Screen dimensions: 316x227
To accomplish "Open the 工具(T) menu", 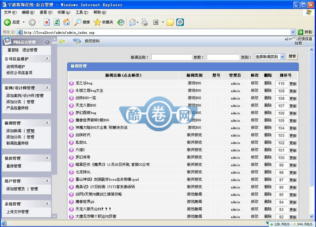I will (82, 12).
